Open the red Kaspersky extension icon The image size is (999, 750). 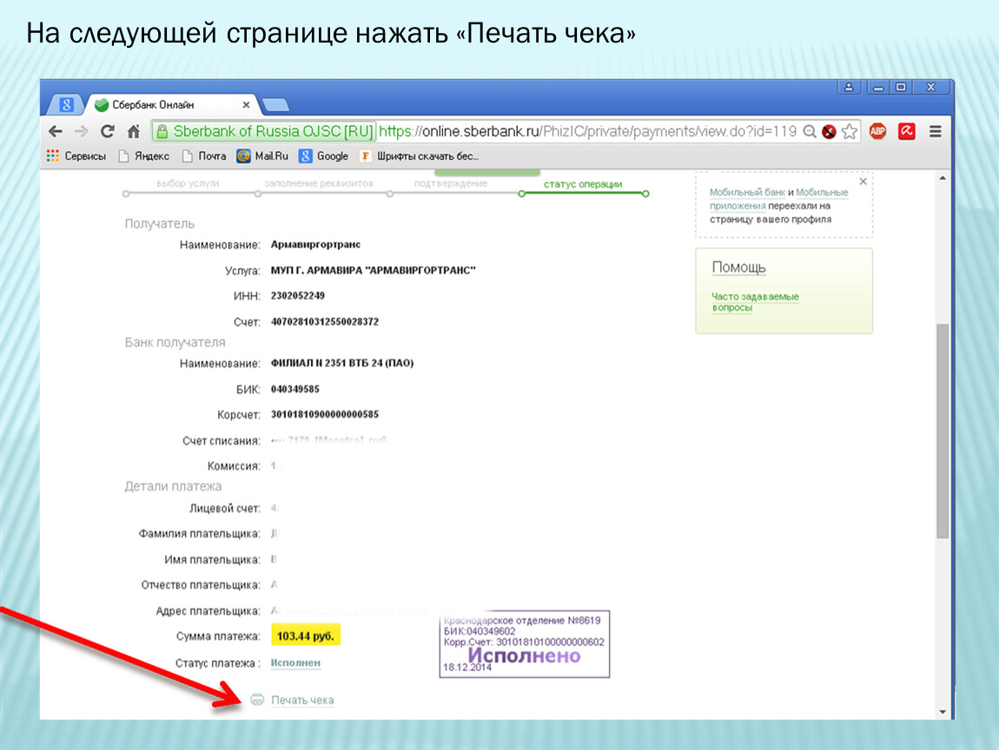[907, 131]
